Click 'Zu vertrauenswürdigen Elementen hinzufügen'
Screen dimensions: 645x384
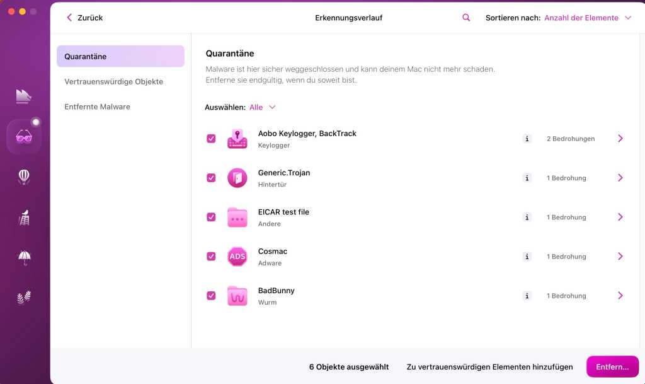pos(489,366)
